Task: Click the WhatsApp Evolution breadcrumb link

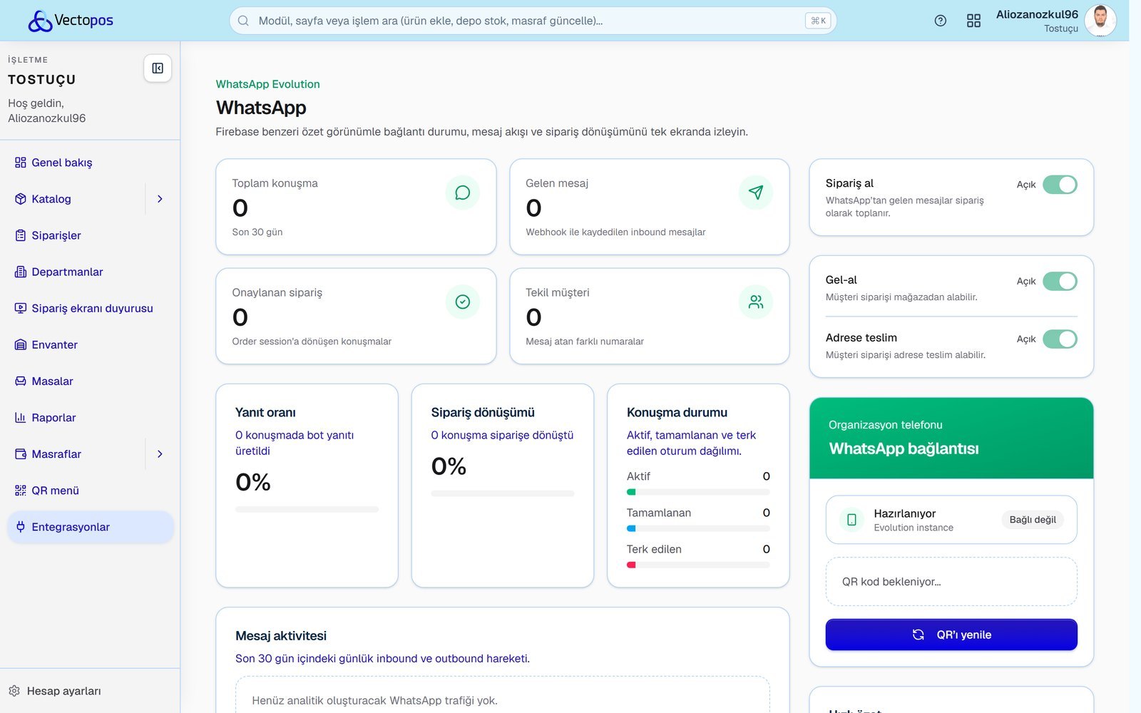Action: click(268, 84)
